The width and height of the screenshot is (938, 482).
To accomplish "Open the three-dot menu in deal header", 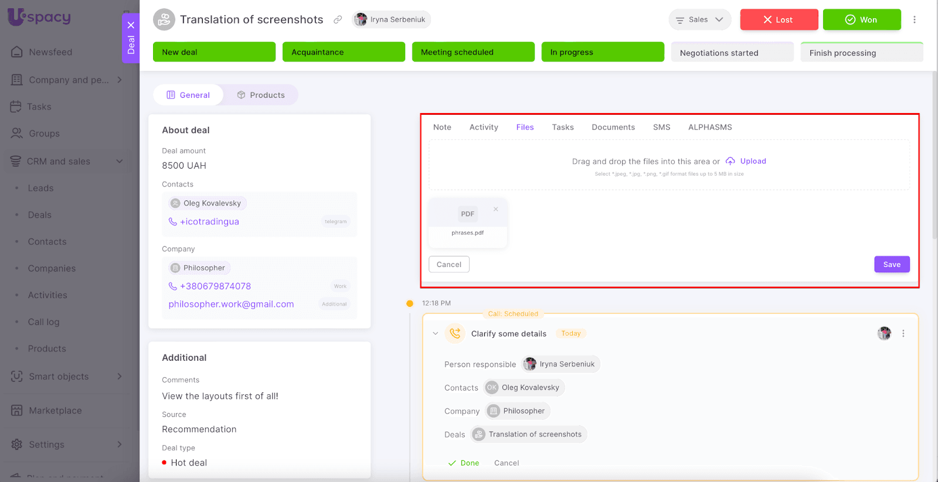I will 914,20.
